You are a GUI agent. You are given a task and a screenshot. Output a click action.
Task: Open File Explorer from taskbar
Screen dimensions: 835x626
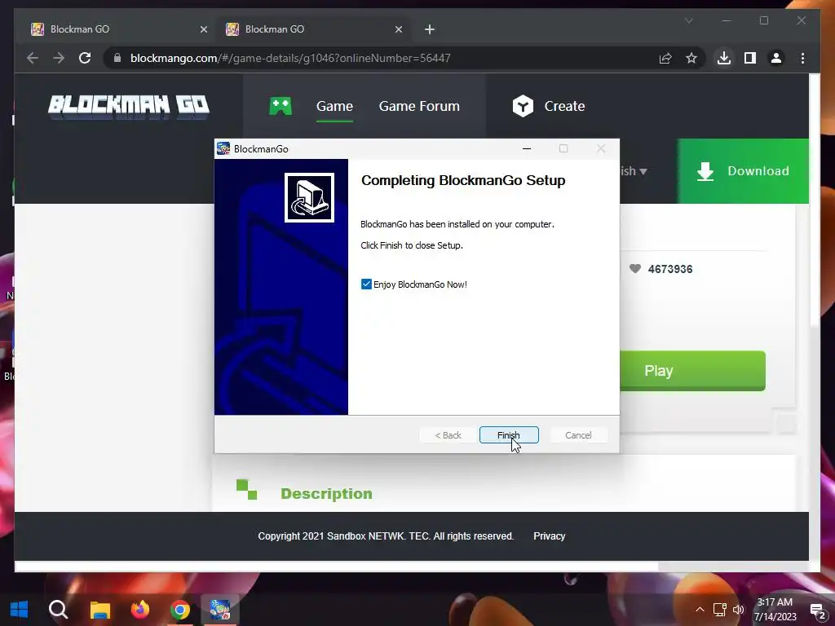point(99,610)
